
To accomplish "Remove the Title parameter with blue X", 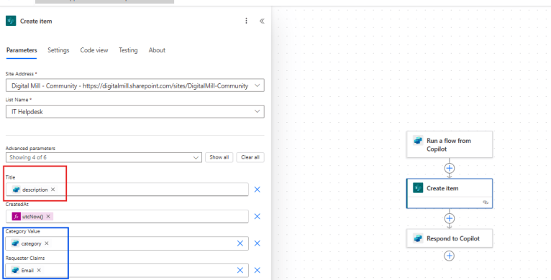I will tap(258, 190).
